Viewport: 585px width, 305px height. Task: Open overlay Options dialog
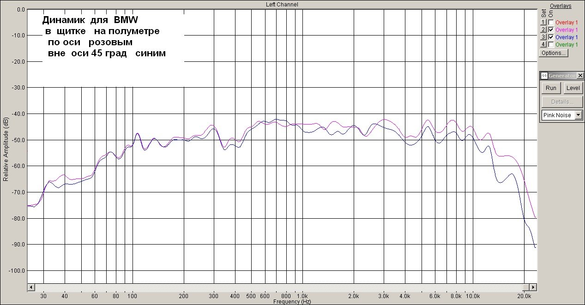[x=554, y=53]
